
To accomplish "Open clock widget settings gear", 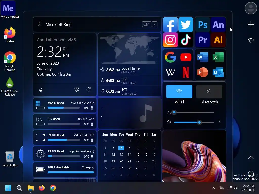I will click(x=76, y=89).
